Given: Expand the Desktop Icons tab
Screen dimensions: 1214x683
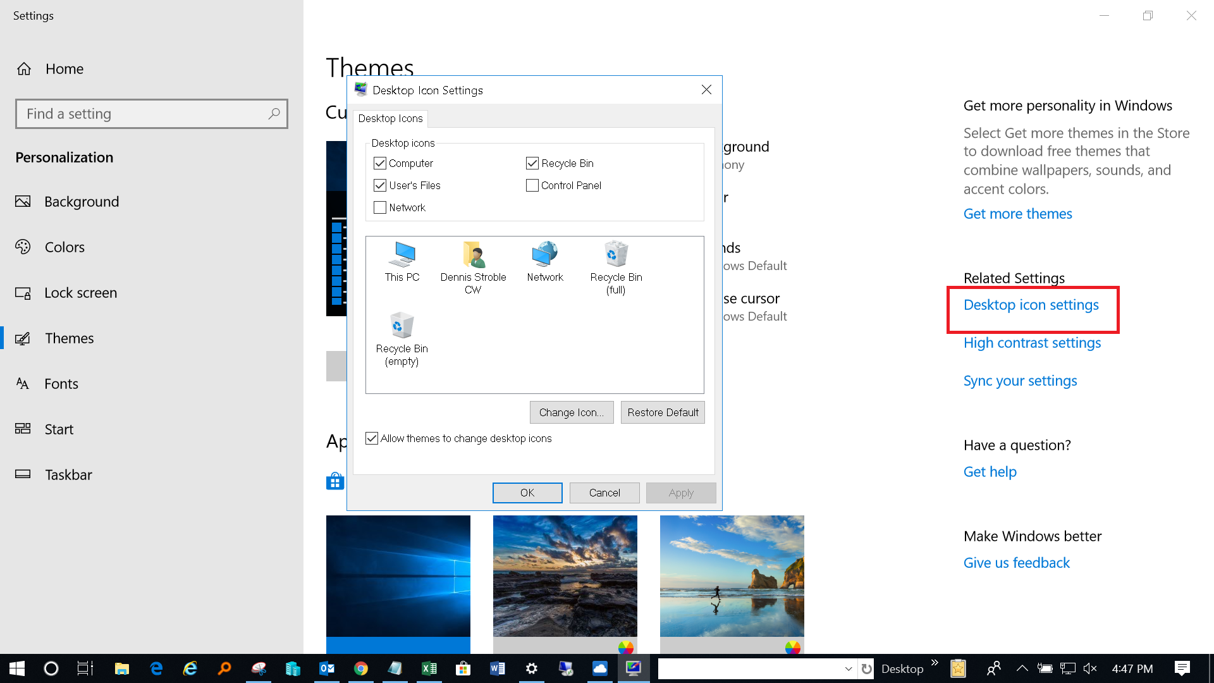Looking at the screenshot, I should tap(389, 118).
